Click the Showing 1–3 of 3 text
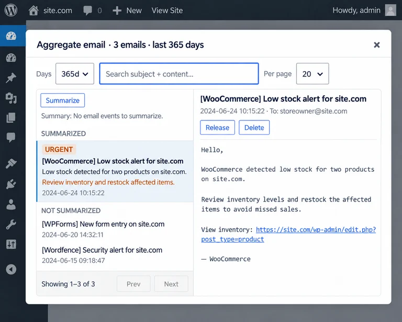The image size is (402, 322). click(x=68, y=284)
